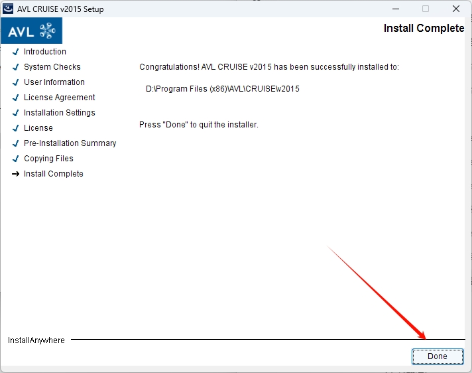Click the checkmark beside Copying Files
This screenshot has width=472, height=373.
tap(15, 159)
